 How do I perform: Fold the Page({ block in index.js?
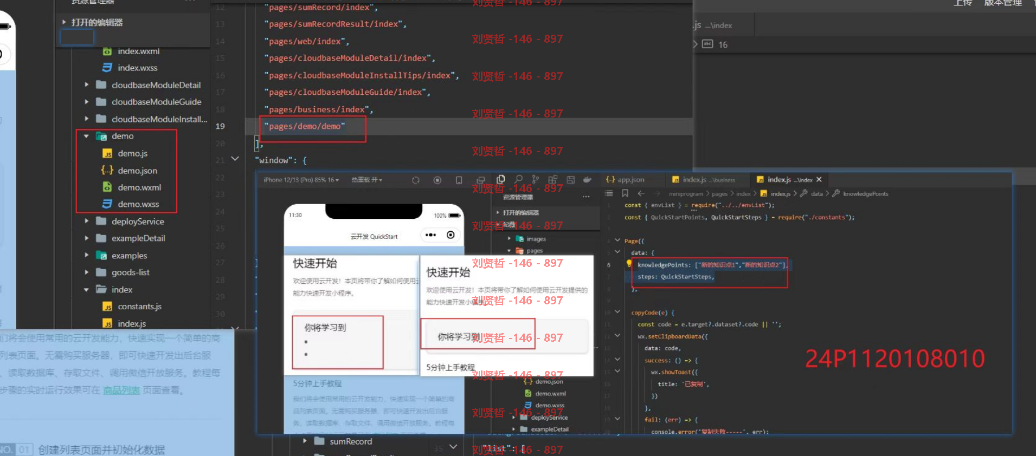(x=617, y=240)
